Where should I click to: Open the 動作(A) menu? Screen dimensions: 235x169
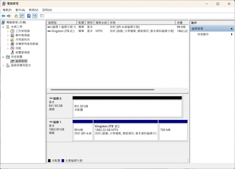(x=20, y=10)
